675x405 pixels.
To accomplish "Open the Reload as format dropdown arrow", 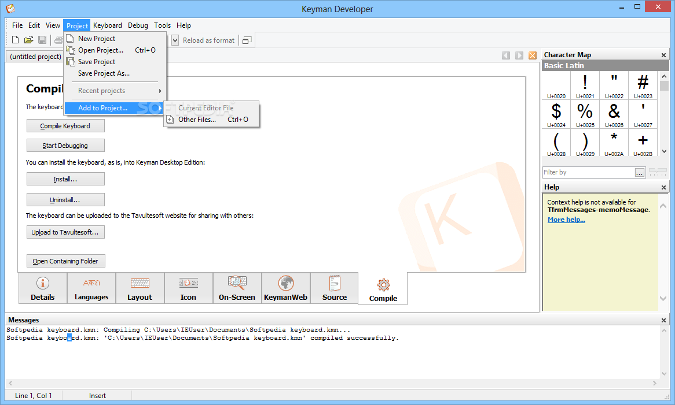I will pyautogui.click(x=175, y=40).
